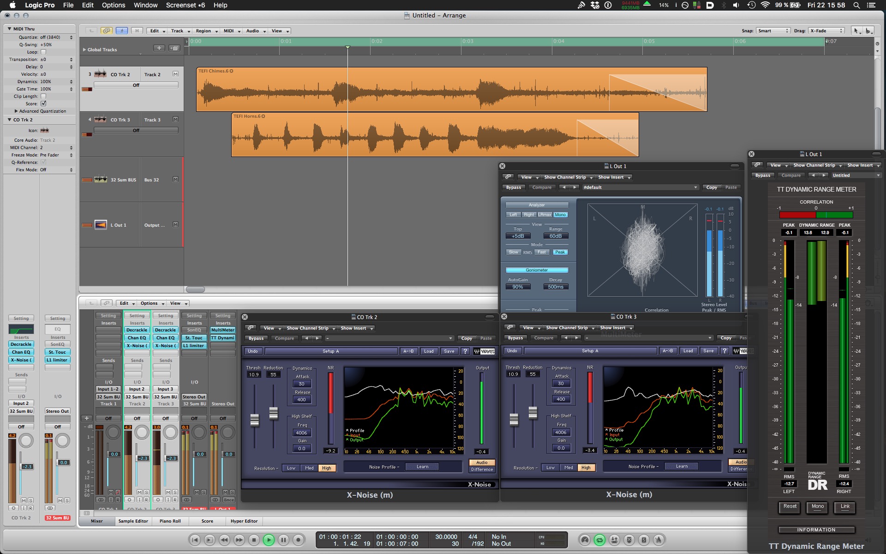This screenshot has width=886, height=554.
Task: Toggle the Catch playhead icon
Action: 122,31
